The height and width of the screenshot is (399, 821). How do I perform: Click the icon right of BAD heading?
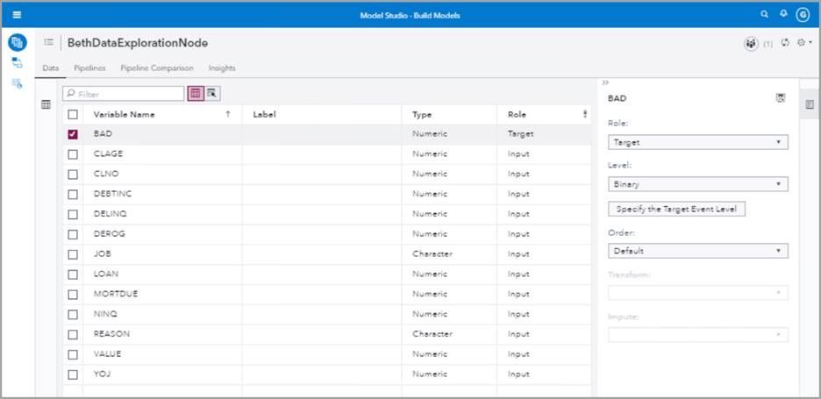(x=780, y=98)
